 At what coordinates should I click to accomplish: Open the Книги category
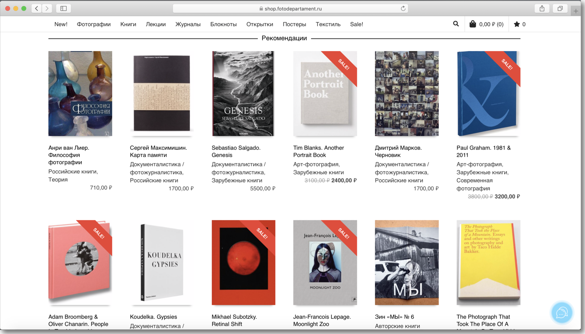click(x=128, y=24)
